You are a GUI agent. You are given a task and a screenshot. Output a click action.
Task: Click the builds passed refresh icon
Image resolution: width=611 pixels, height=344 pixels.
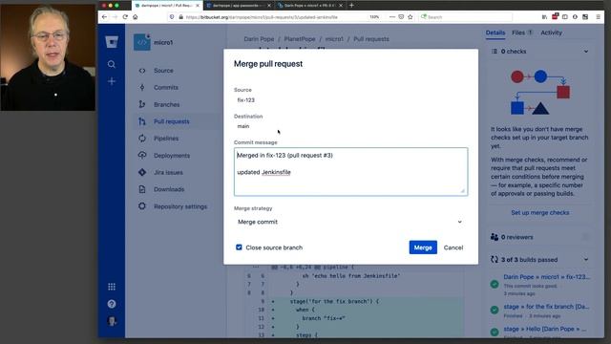coord(495,259)
